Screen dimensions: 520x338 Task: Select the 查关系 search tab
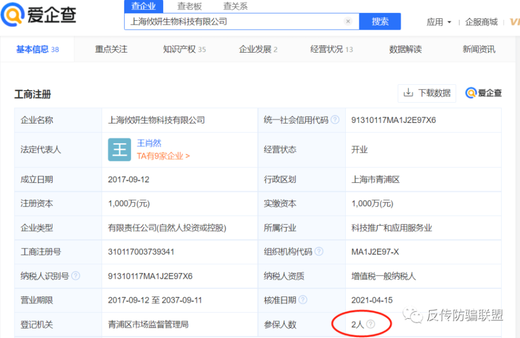(x=235, y=6)
